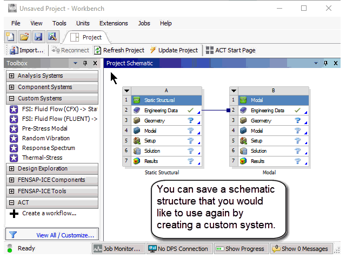Click the View All / Customize link

65,235
